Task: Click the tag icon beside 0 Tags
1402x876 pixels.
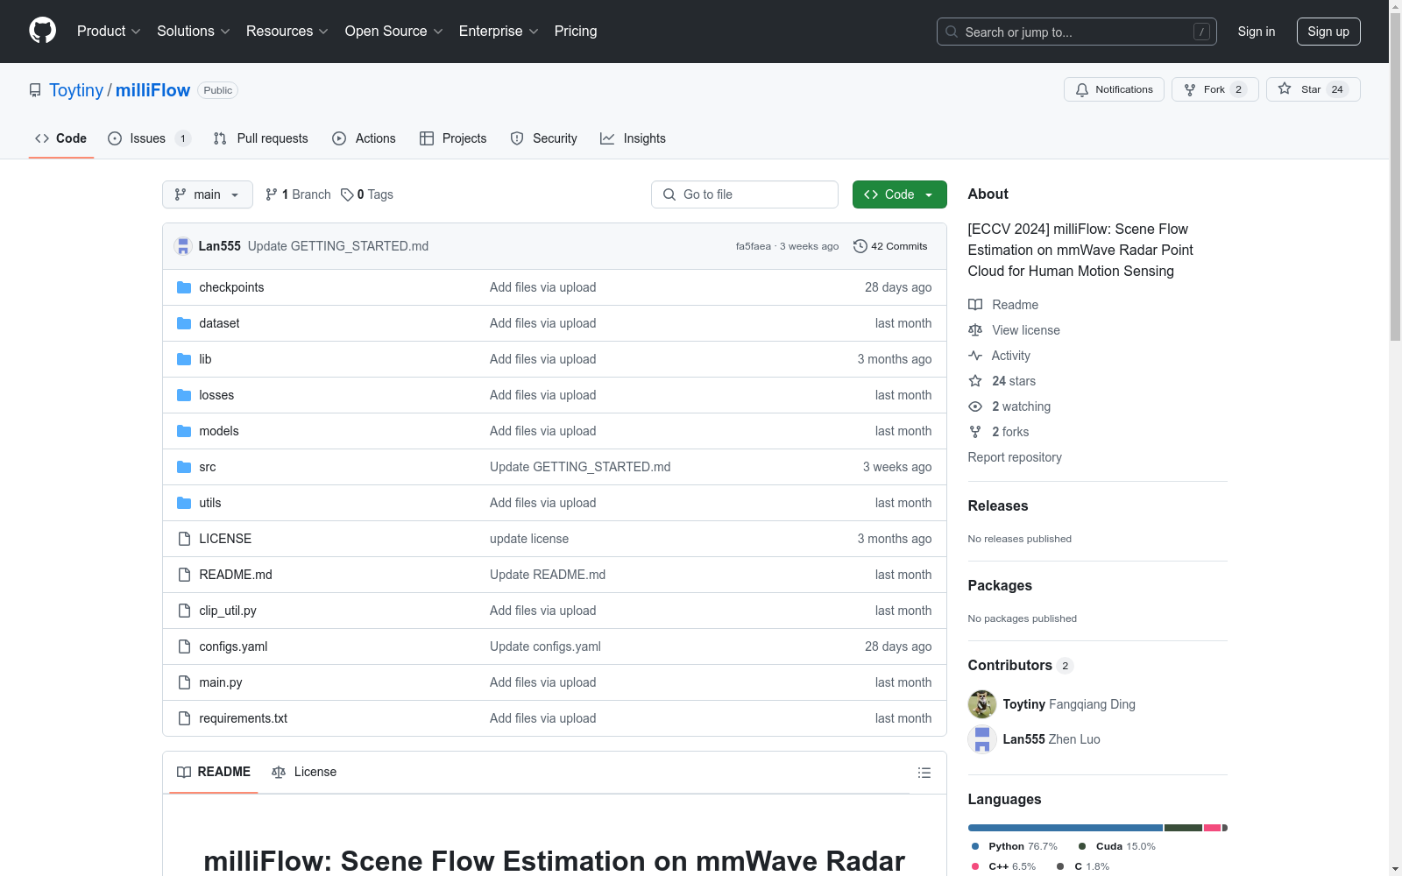Action: click(347, 194)
